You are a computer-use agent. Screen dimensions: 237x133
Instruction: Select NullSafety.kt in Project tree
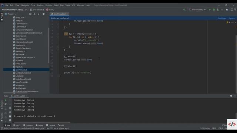tap(19, 88)
